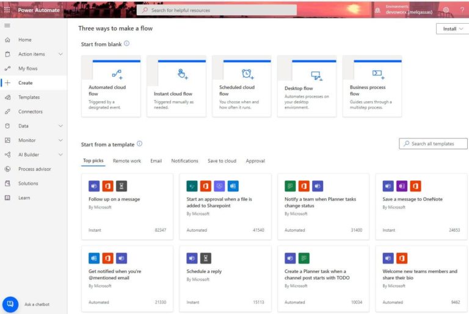The height and width of the screenshot is (314, 469).
Task: Click Teams icon on Welcome new teams card
Action: pyautogui.click(x=388, y=259)
